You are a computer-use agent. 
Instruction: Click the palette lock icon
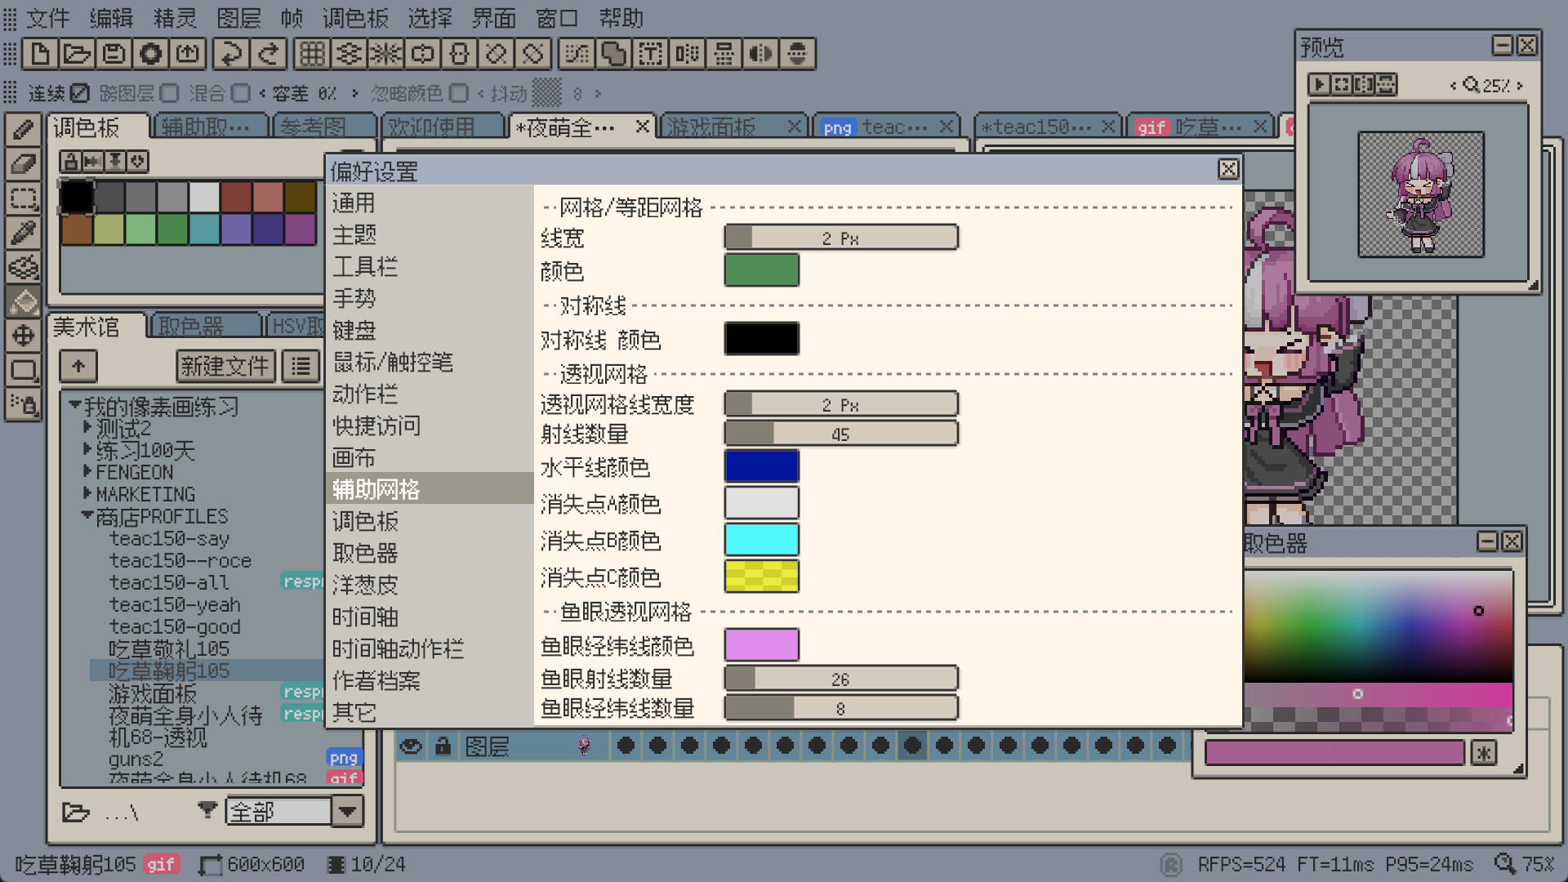[x=70, y=161]
